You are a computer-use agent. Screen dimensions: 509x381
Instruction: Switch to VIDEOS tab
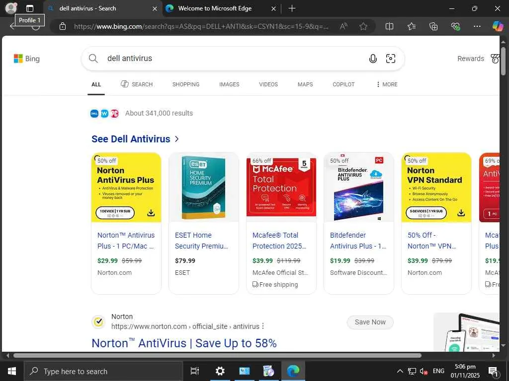268,84
